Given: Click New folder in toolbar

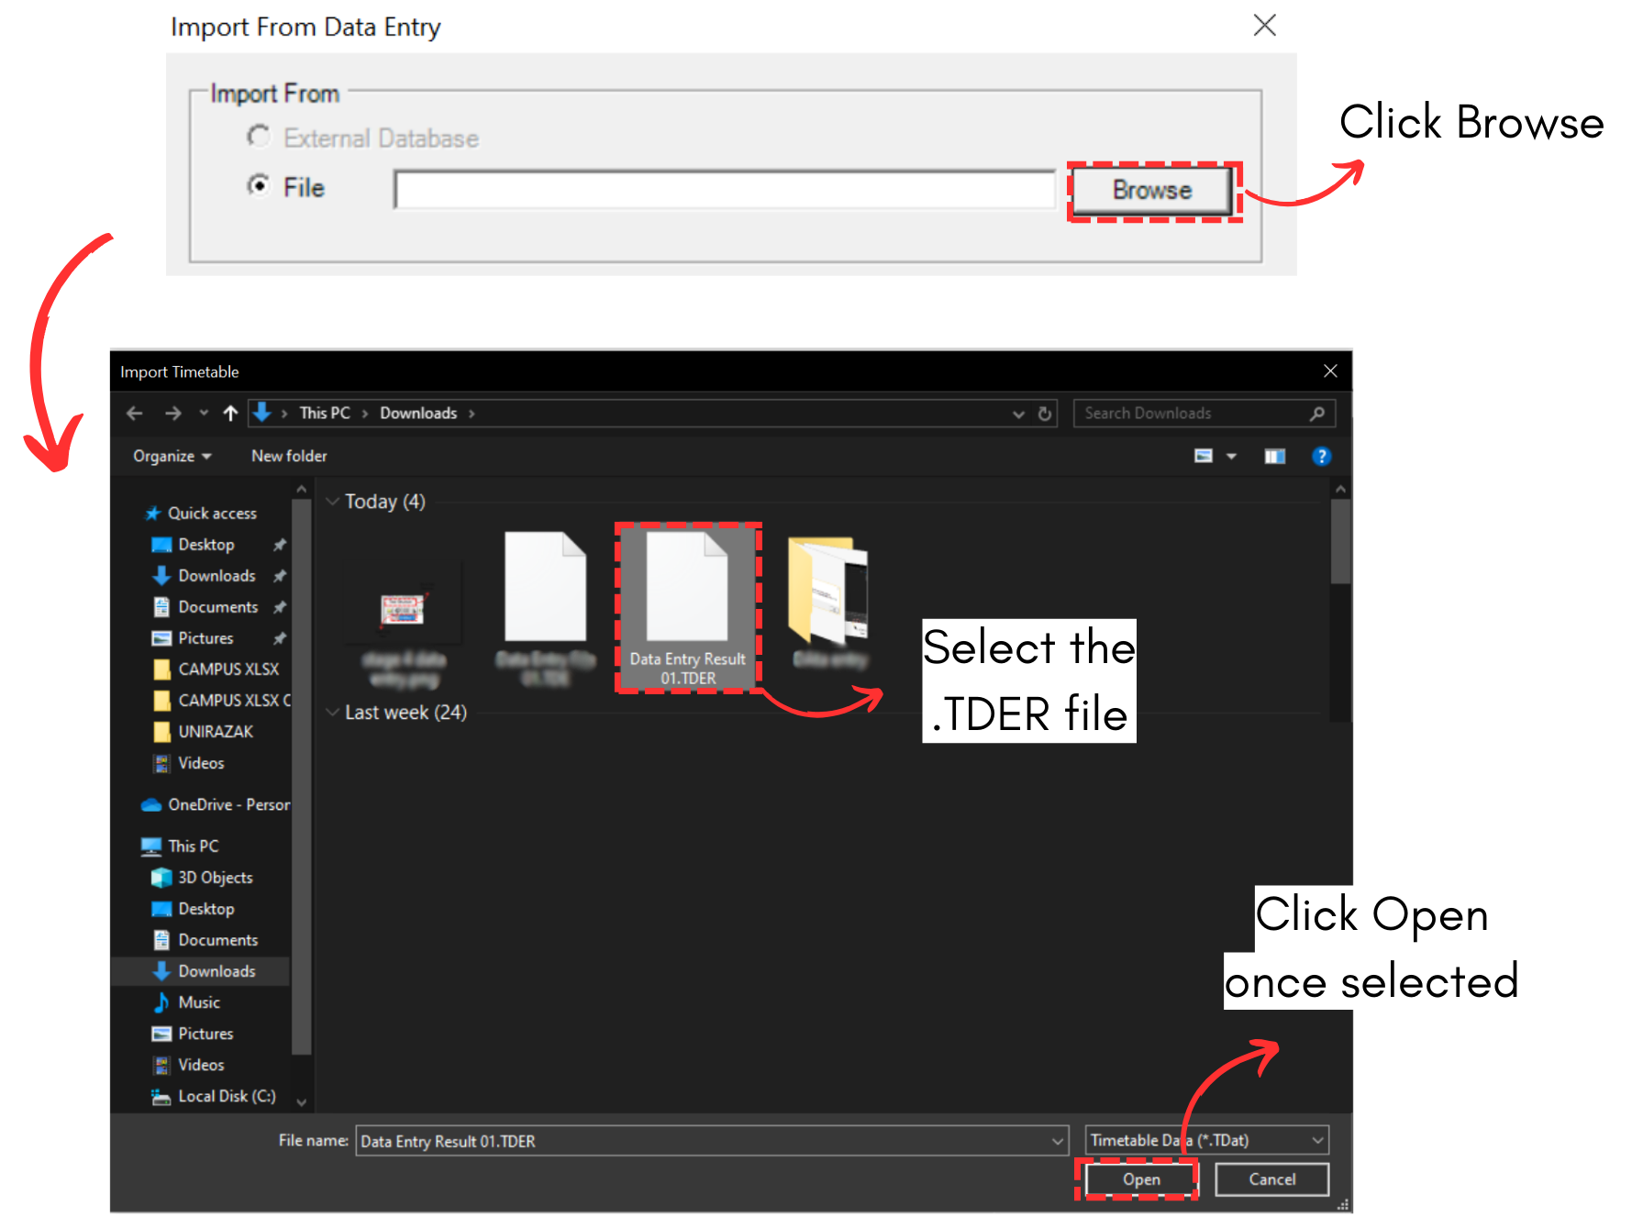Looking at the screenshot, I should pyautogui.click(x=289, y=457).
